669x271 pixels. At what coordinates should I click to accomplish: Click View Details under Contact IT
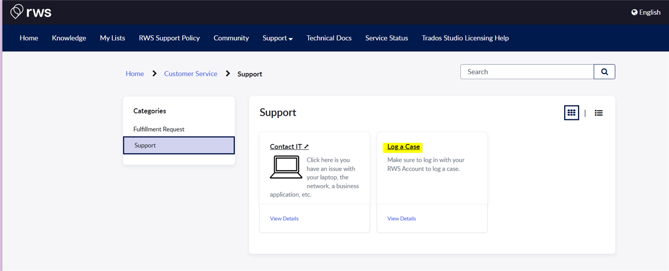284,219
